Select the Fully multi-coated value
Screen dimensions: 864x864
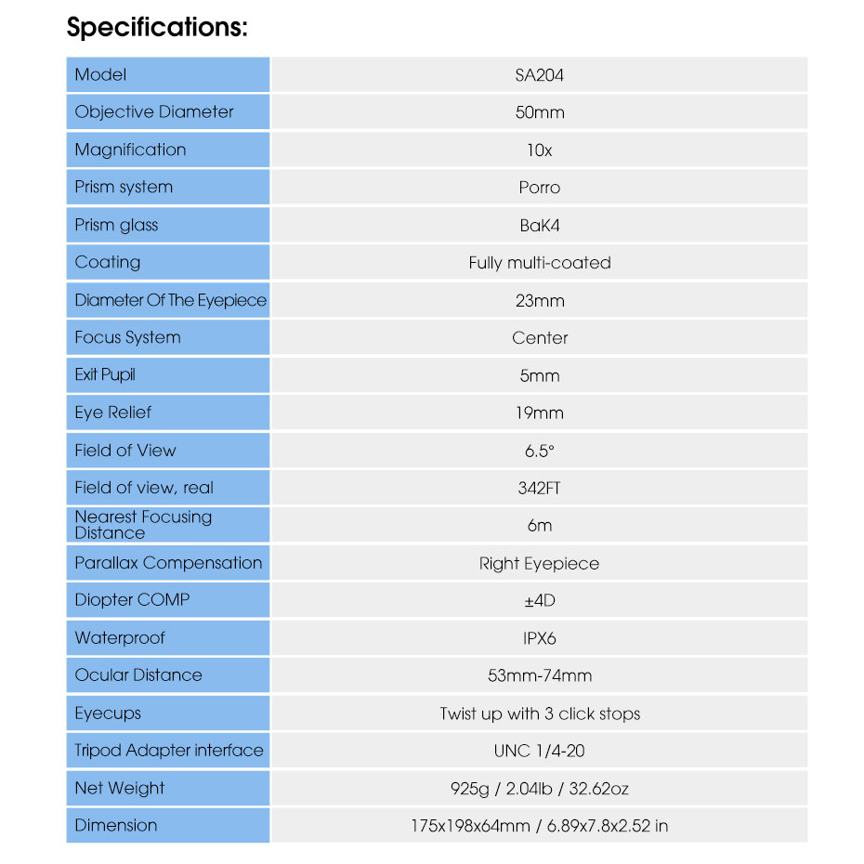coord(540,263)
